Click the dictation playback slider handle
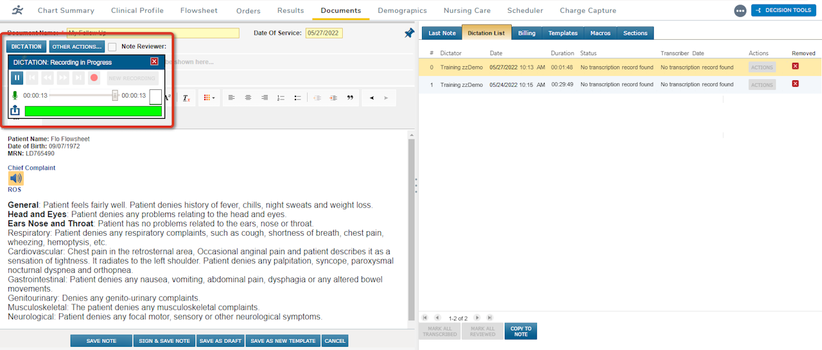Image resolution: width=822 pixels, height=350 pixels. [115, 95]
